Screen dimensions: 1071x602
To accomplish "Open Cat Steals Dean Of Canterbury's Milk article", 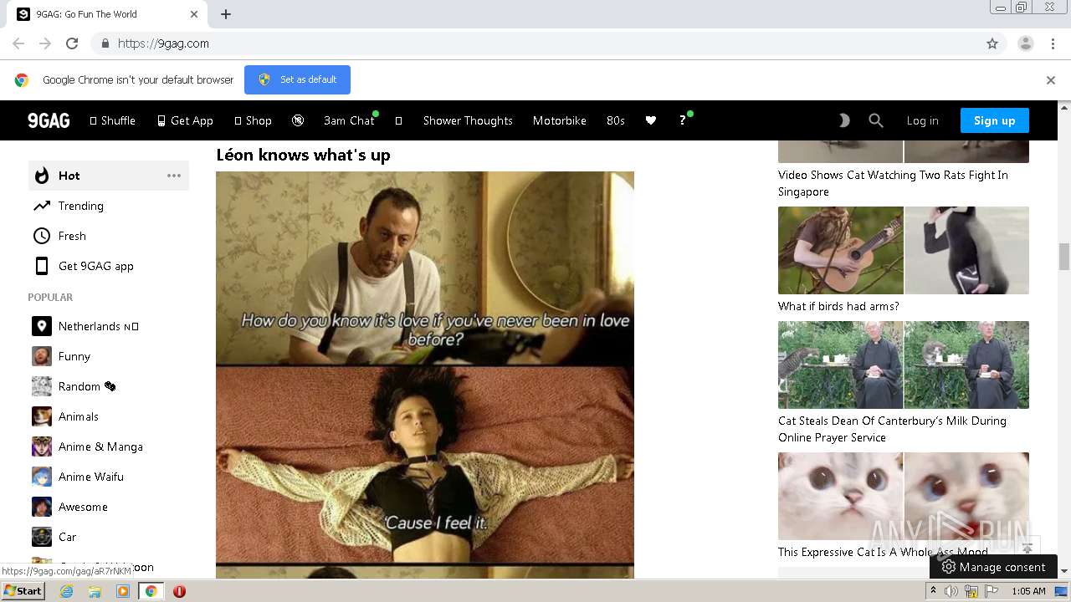I will pyautogui.click(x=892, y=429).
